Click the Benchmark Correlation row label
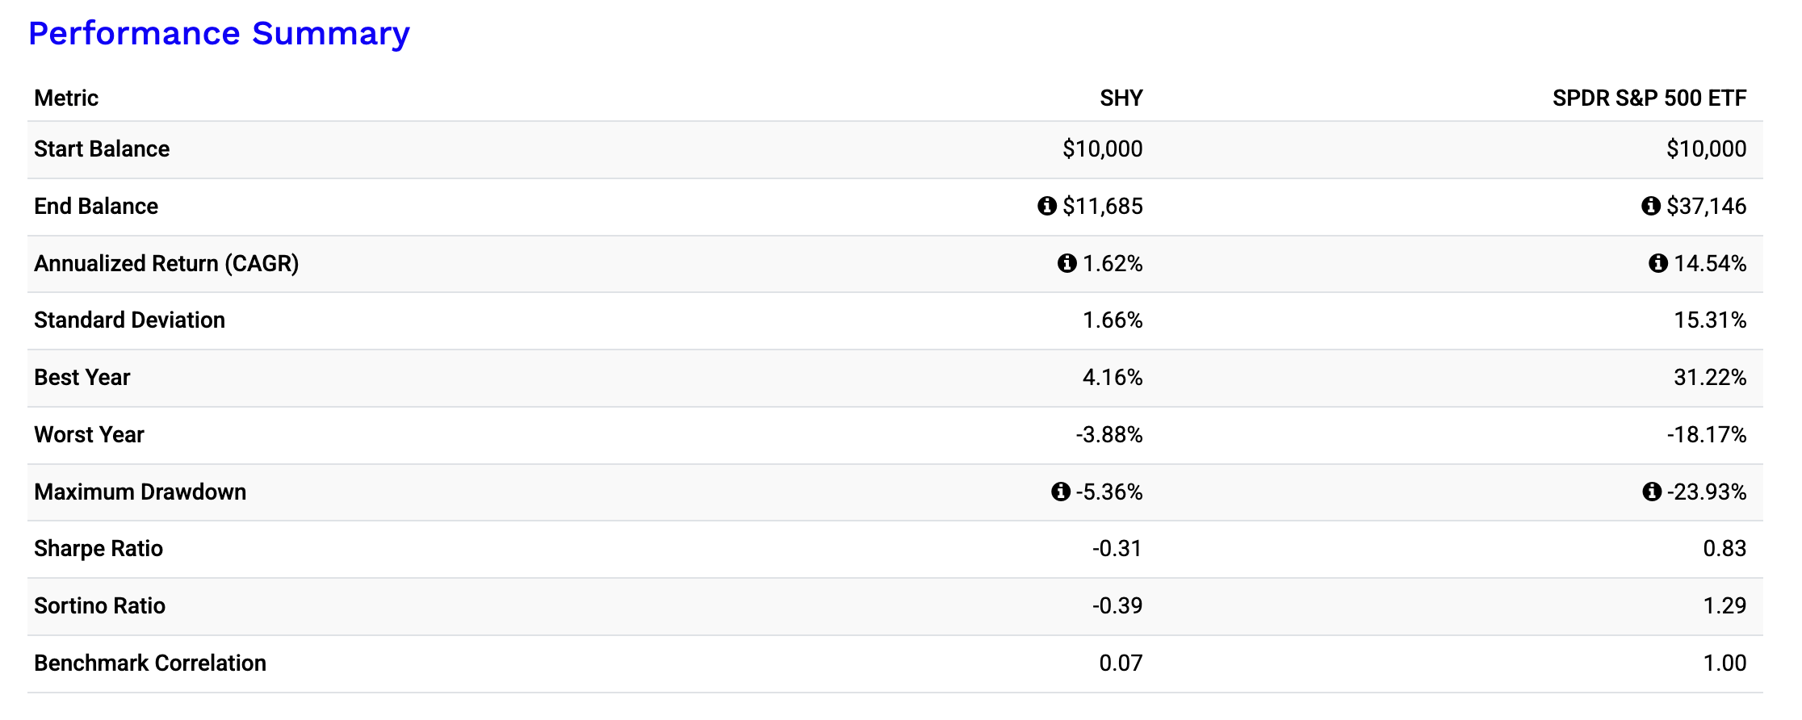1802x720 pixels. point(150,663)
